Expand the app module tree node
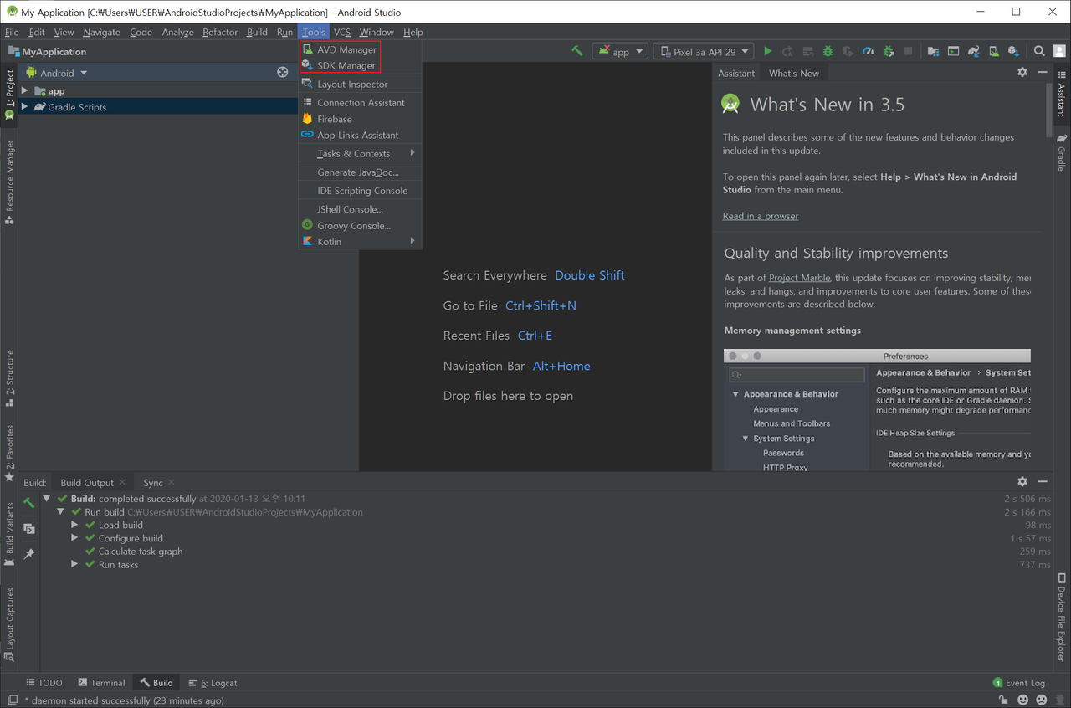Image resolution: width=1071 pixels, height=708 pixels. coord(24,90)
